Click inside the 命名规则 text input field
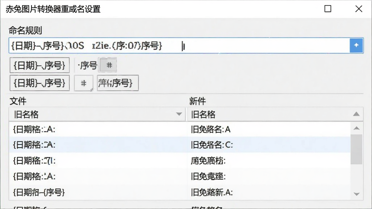 179,45
